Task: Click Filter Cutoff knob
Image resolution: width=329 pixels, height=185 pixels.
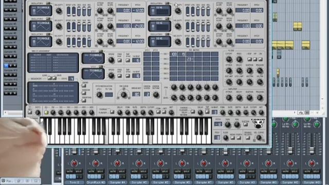Action: click(229, 60)
